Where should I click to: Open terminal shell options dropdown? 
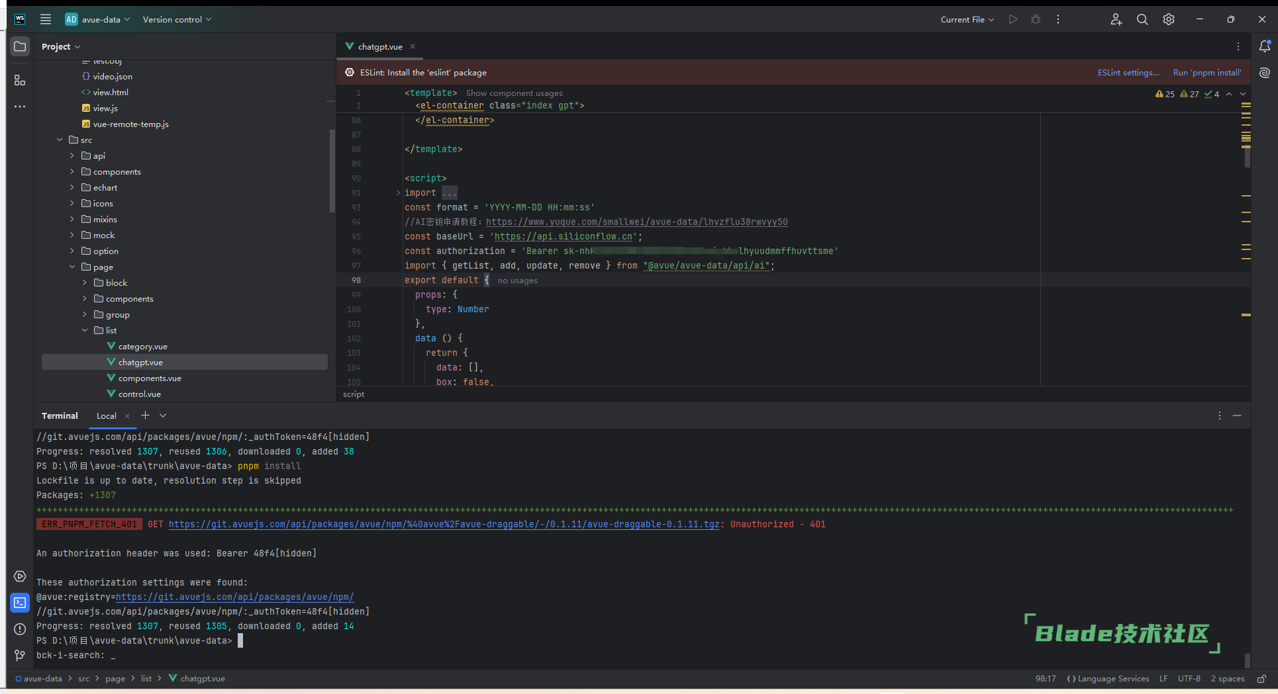pyautogui.click(x=163, y=415)
